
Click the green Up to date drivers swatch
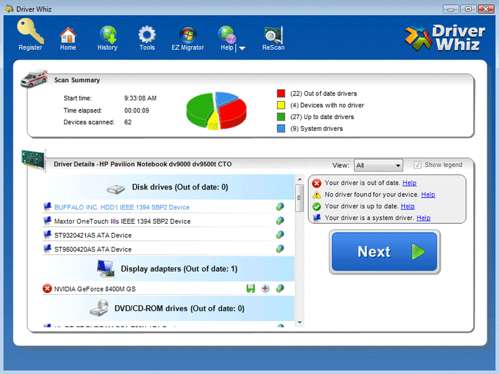coord(281,117)
